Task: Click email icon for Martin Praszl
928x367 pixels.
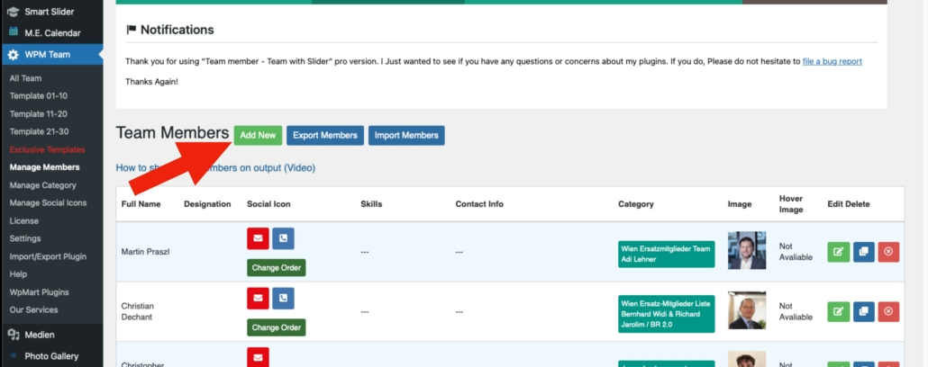Action: click(x=259, y=238)
